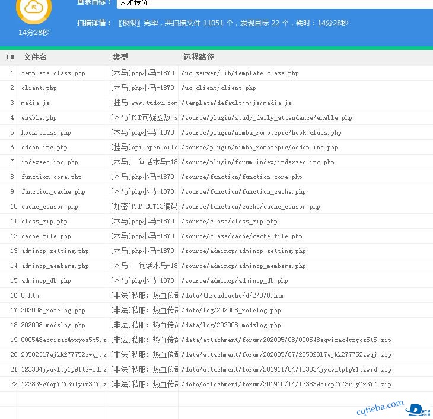Select the template.class.php file name
Screen dimensions: 433x419
53,73
